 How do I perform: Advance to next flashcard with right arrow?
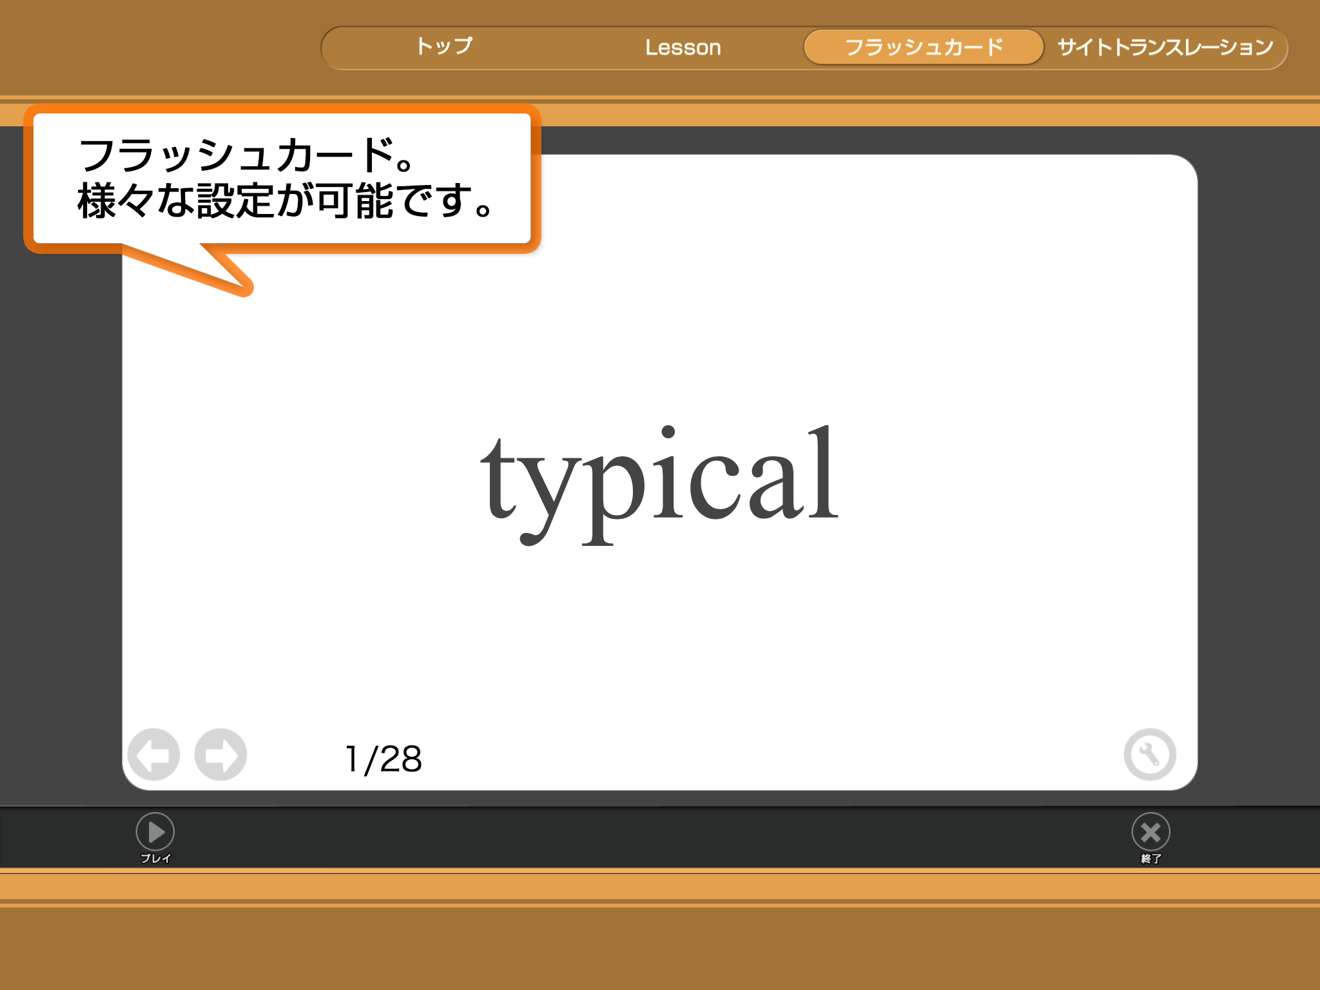coord(220,755)
